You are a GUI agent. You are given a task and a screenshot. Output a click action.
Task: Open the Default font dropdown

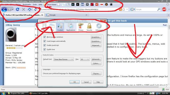[x=63, y=59]
